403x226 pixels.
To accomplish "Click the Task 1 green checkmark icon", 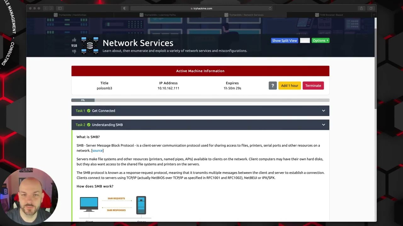I will pyautogui.click(x=88, y=110).
